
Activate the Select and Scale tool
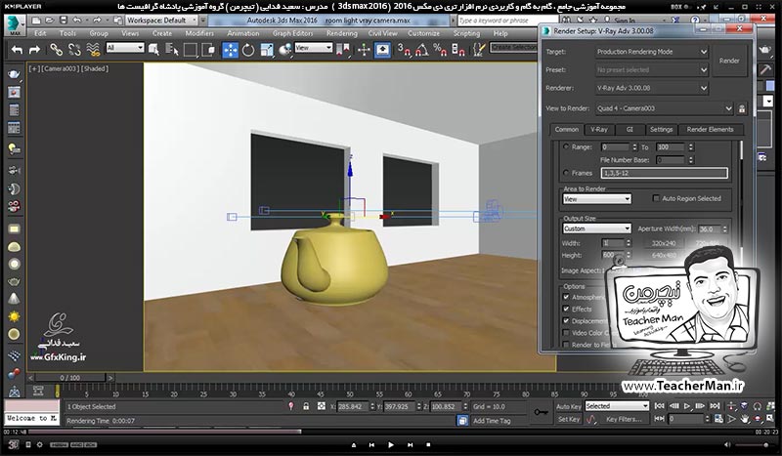tap(267, 50)
